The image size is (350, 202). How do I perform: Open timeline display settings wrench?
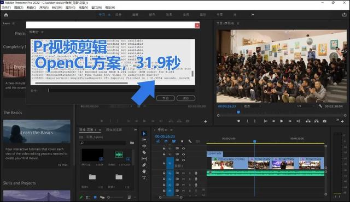click(x=190, y=141)
